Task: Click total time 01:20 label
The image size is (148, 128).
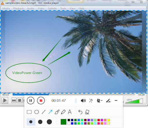Action: 141,95
